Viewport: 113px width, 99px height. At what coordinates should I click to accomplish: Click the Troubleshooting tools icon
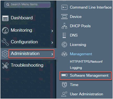pos(5,65)
